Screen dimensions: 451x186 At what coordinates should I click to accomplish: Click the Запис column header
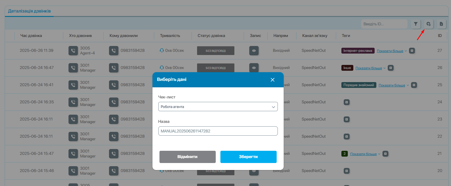point(255,36)
